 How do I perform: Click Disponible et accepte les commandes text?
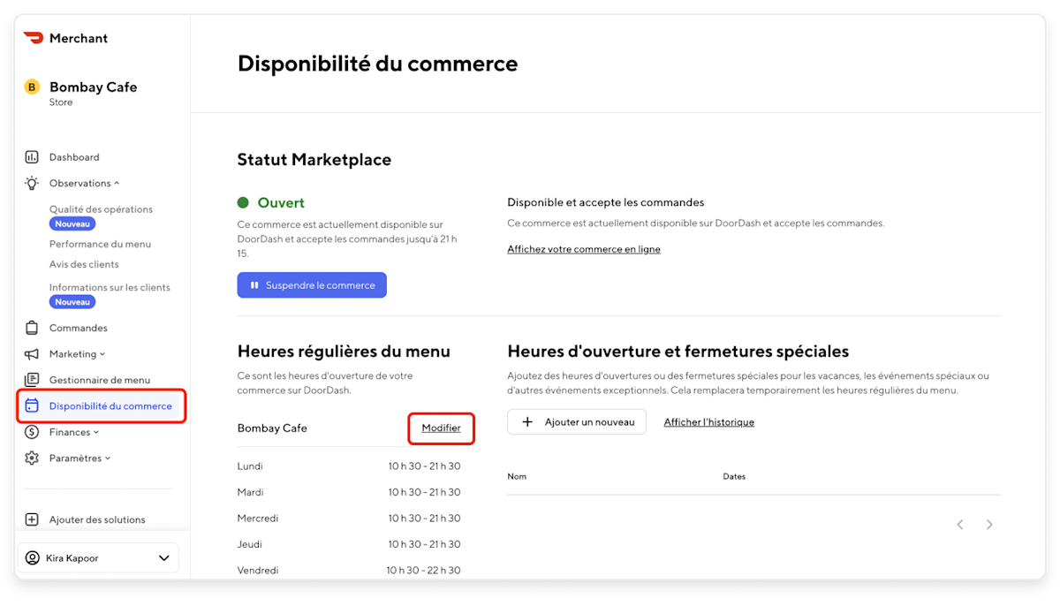606,202
